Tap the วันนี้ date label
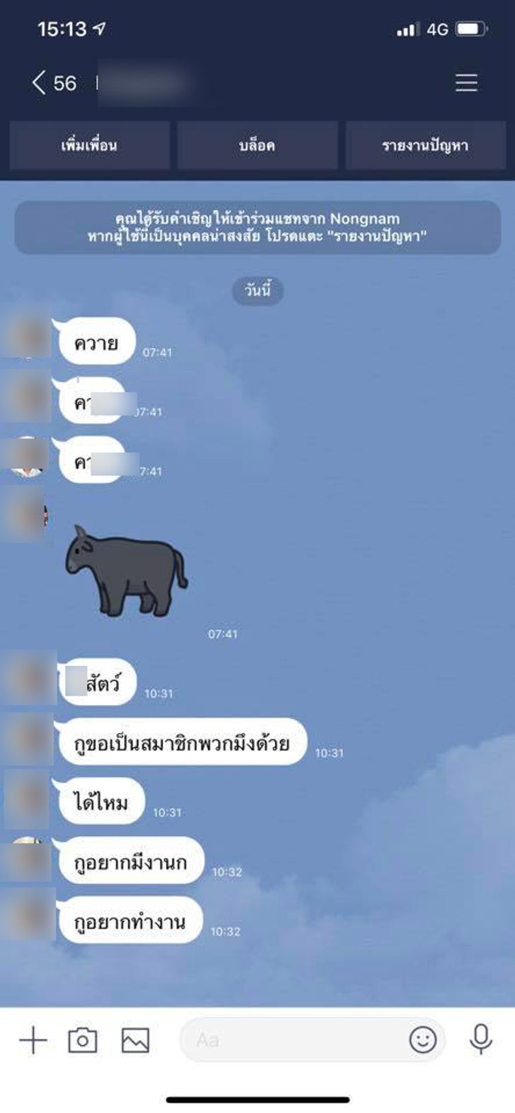Image resolution: width=515 pixels, height=1113 pixels. coord(257,291)
